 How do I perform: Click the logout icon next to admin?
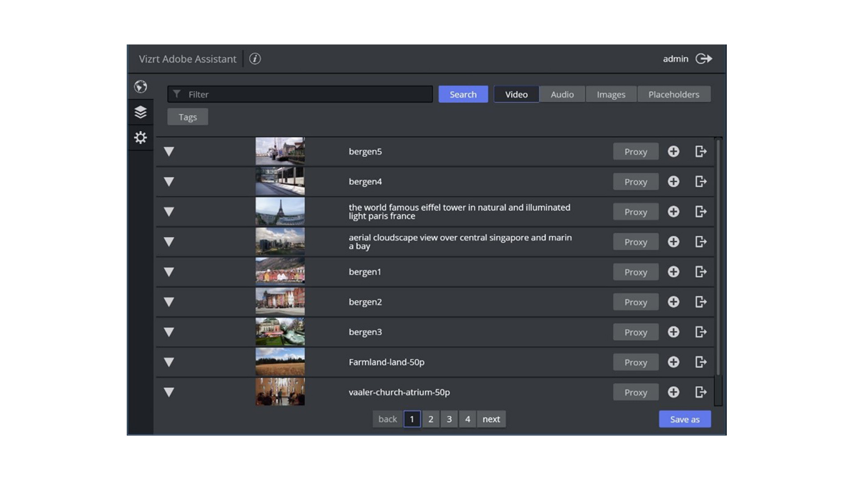[x=703, y=58]
